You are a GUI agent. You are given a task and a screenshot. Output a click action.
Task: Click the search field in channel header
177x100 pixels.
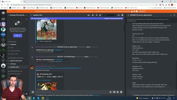(109, 15)
